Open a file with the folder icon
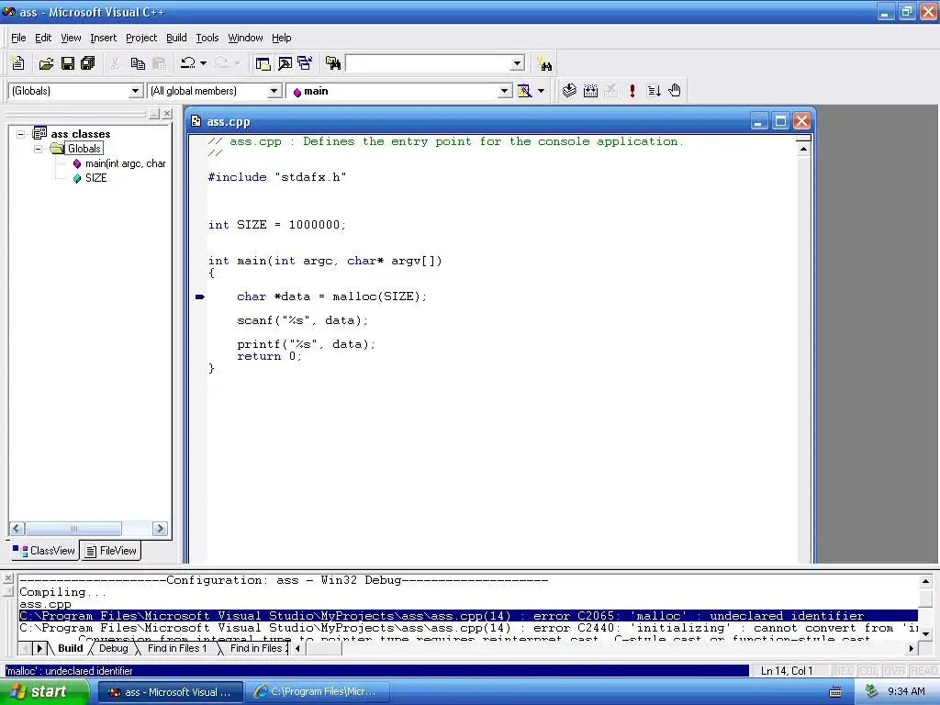The height and width of the screenshot is (705, 940). 46,63
